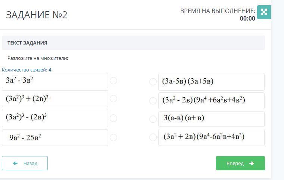Viewport: 284px width, 180px height.
Task: Select connector circle next to 3a² - 3в²
Action: pos(114,81)
